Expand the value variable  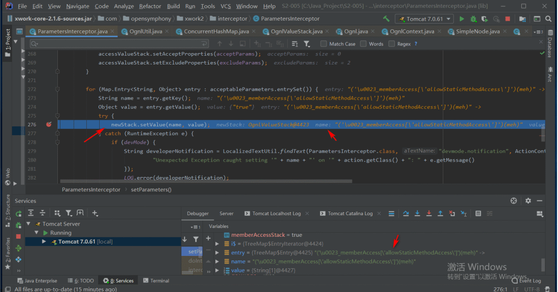pos(217,270)
